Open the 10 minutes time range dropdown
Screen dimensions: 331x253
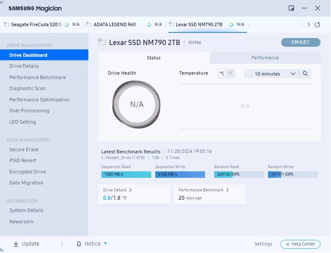click(x=272, y=74)
